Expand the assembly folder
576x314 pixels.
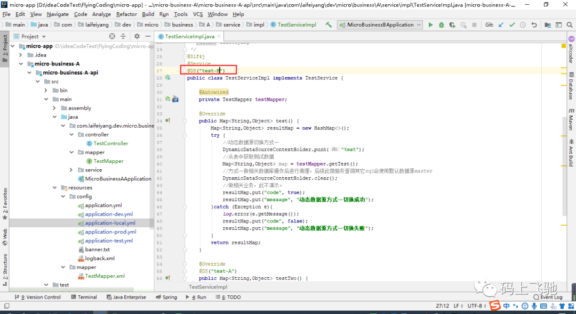pyautogui.click(x=54, y=108)
